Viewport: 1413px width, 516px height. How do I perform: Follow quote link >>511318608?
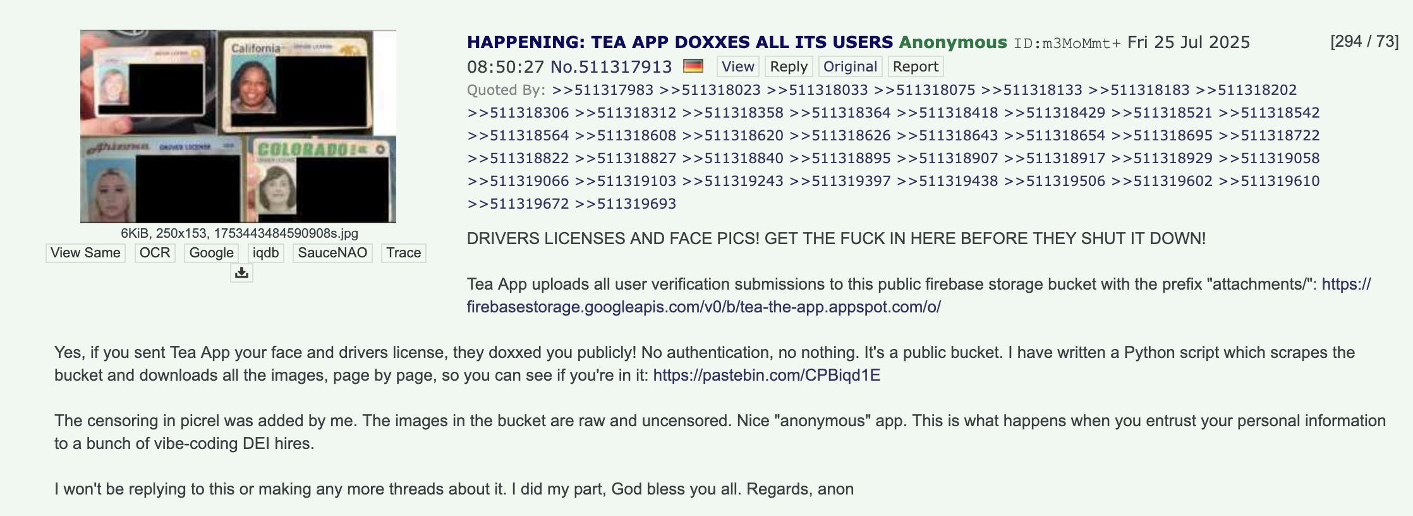click(626, 135)
